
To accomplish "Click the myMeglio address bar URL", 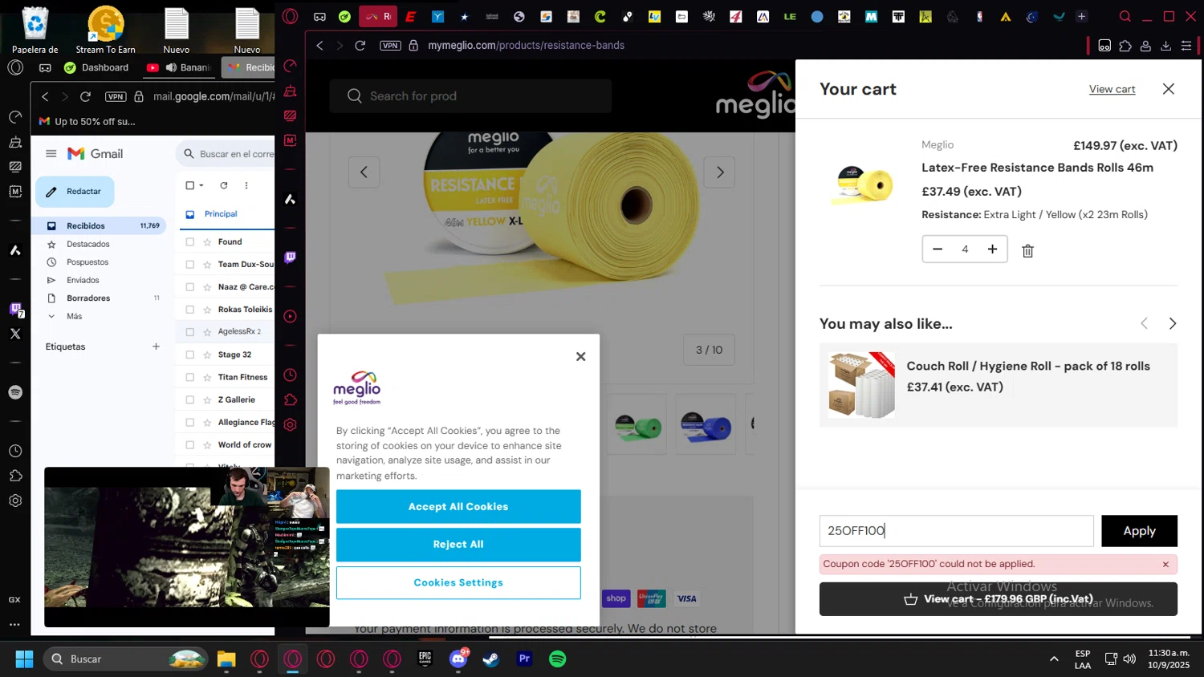I will pyautogui.click(x=526, y=46).
